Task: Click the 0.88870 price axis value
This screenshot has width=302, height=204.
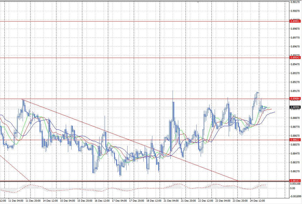Action: [295, 118]
